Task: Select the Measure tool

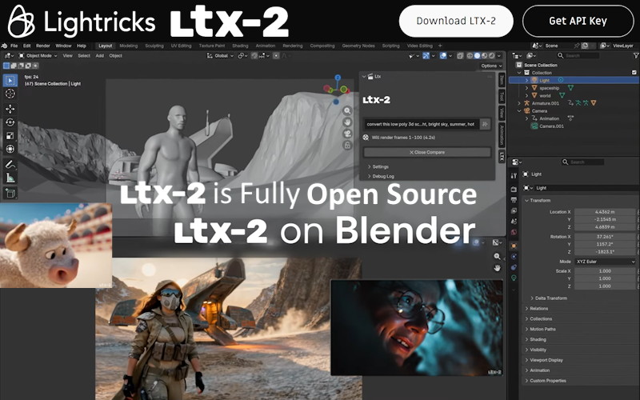Action: pyautogui.click(x=10, y=177)
